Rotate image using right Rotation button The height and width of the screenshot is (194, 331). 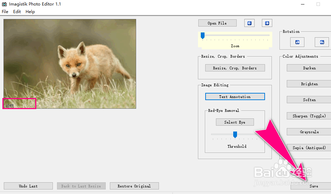tap(322, 42)
